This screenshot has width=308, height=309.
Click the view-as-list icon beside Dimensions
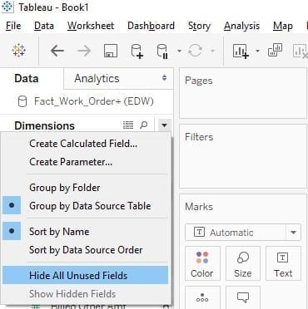click(128, 125)
